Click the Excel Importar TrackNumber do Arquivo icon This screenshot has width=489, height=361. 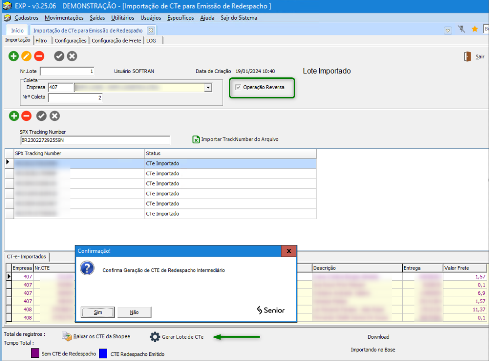[196, 139]
